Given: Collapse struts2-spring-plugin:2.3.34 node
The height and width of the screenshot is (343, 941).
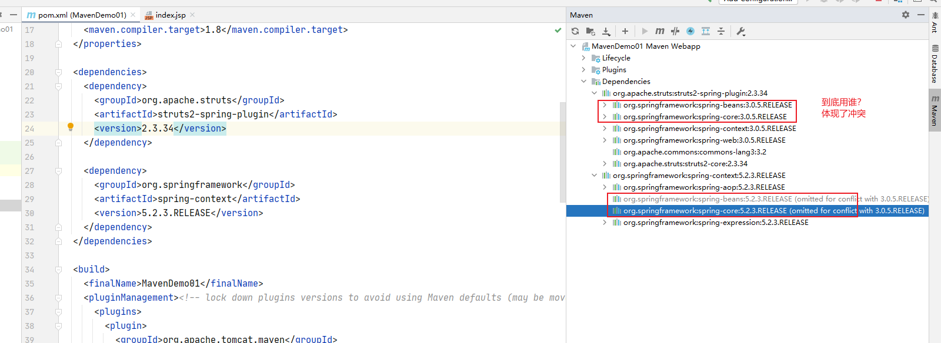Looking at the screenshot, I should click(594, 93).
